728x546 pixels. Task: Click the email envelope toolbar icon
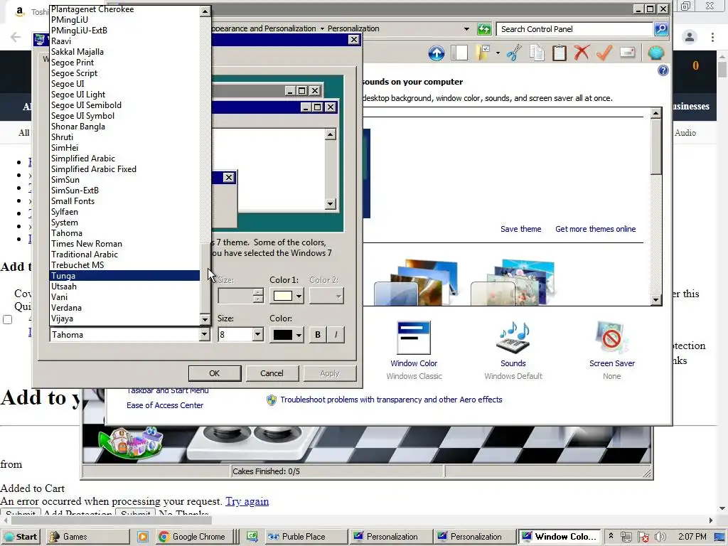point(627,52)
